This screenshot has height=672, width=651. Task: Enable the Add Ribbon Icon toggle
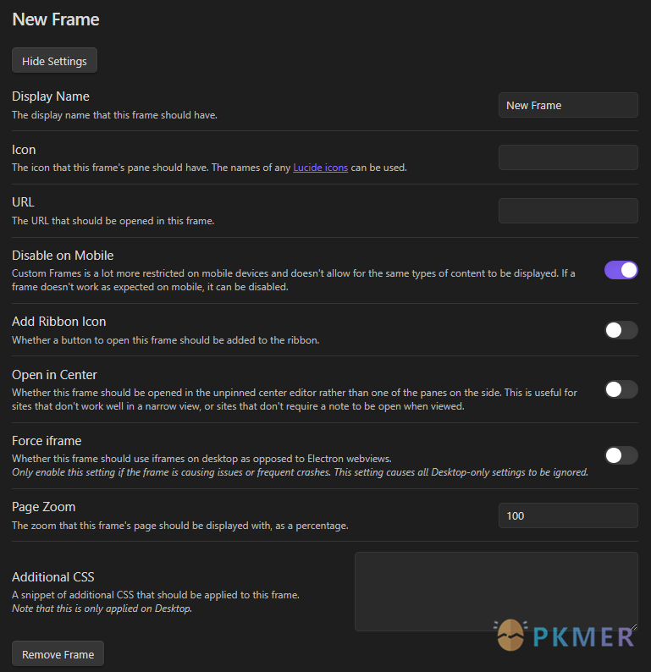pyautogui.click(x=621, y=330)
